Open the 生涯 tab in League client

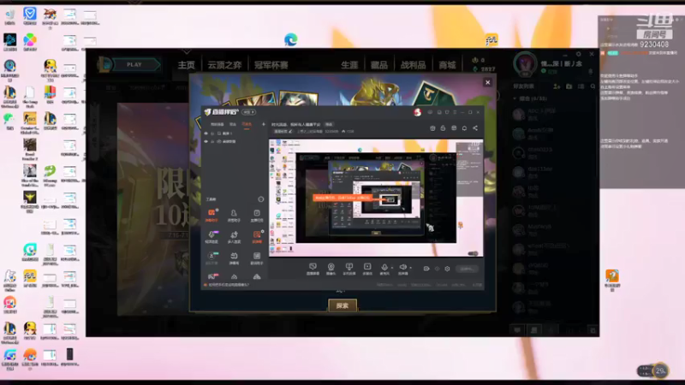pos(349,65)
